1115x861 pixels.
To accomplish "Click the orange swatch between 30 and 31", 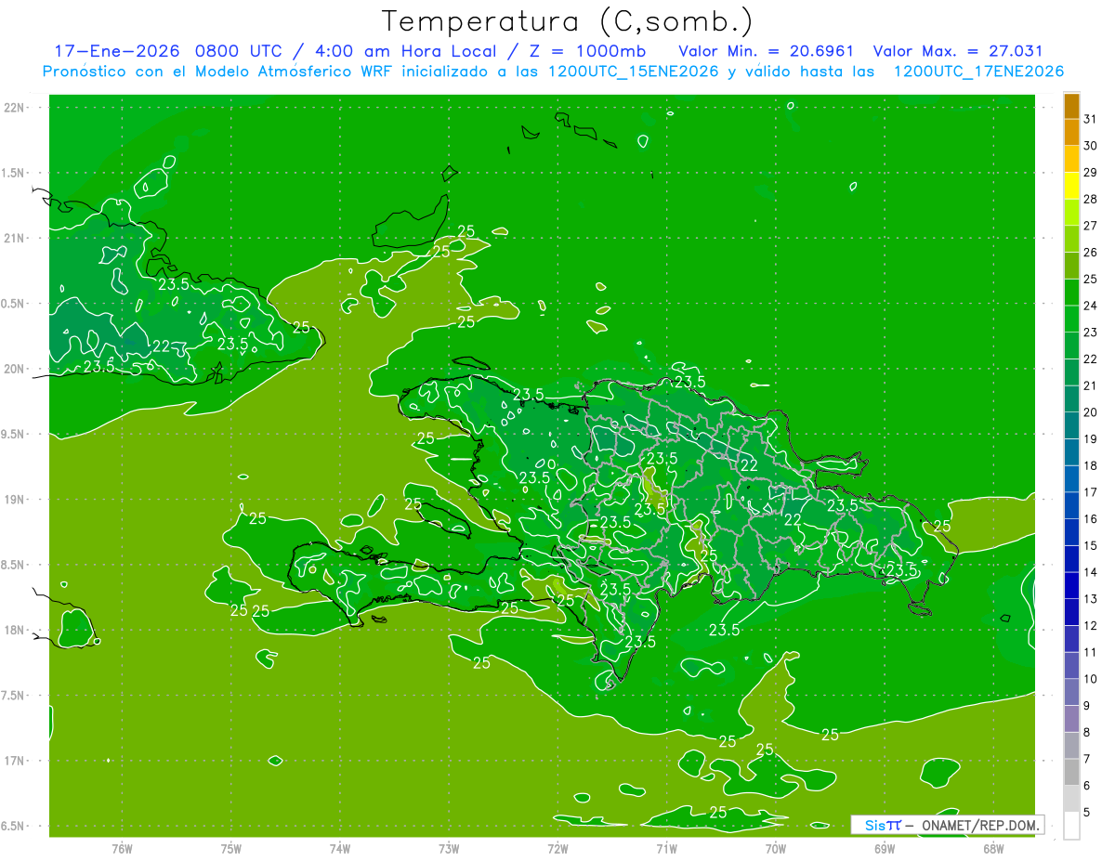I will [x=1071, y=133].
